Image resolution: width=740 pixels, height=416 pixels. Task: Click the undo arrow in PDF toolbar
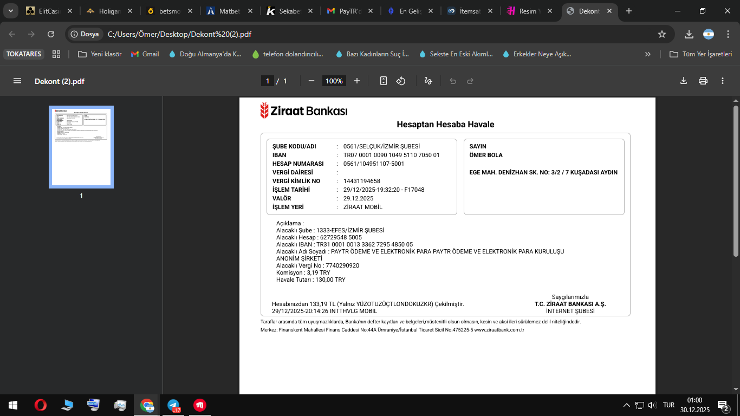[x=453, y=81]
